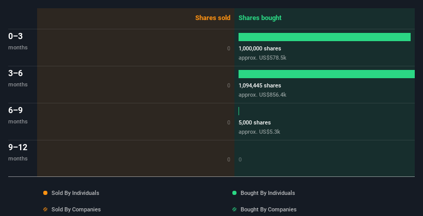Click the thin 6–9 months bought bar
Screen dimensions: 423x216
pos(239,111)
